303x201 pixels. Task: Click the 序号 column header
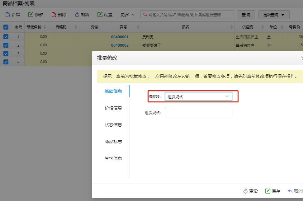[x=18, y=27]
